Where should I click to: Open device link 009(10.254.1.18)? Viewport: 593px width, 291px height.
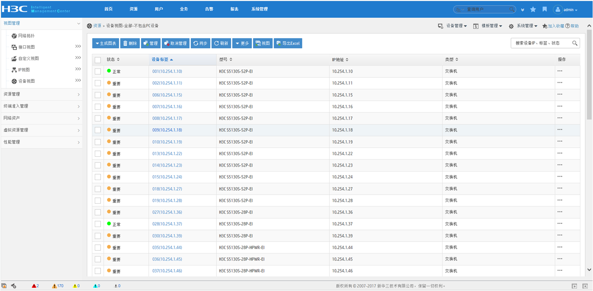pyautogui.click(x=167, y=130)
